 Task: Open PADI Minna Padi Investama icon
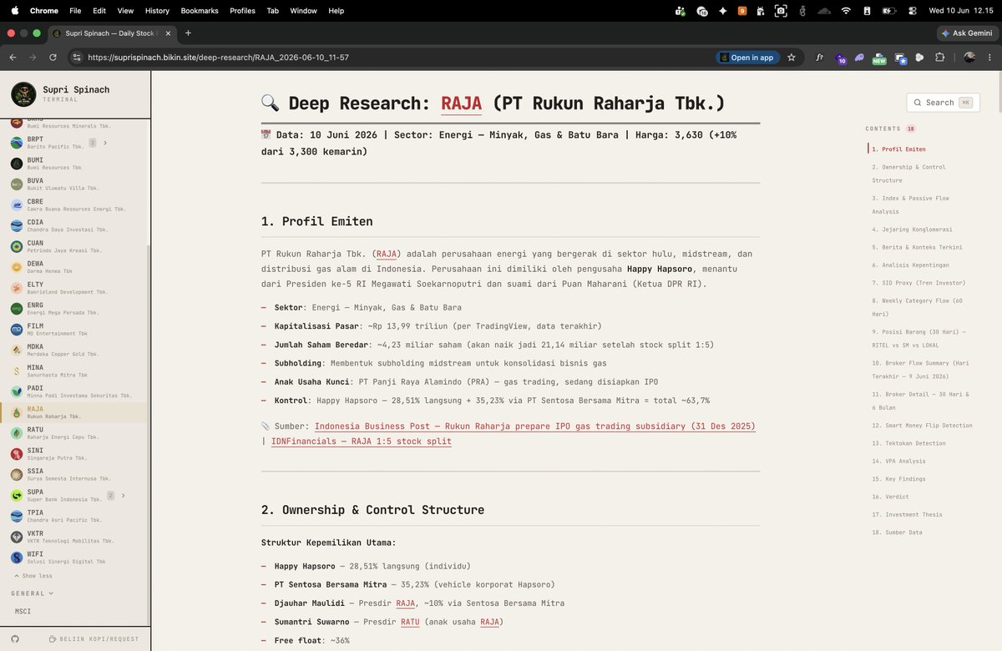click(x=17, y=391)
